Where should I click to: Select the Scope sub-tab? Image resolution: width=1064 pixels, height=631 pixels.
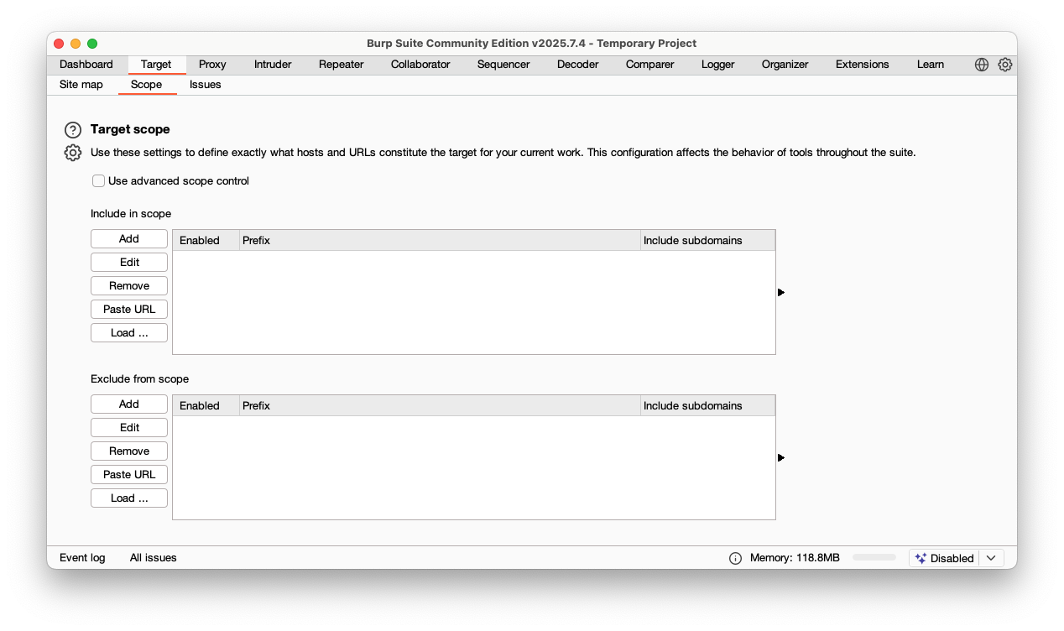coord(147,85)
